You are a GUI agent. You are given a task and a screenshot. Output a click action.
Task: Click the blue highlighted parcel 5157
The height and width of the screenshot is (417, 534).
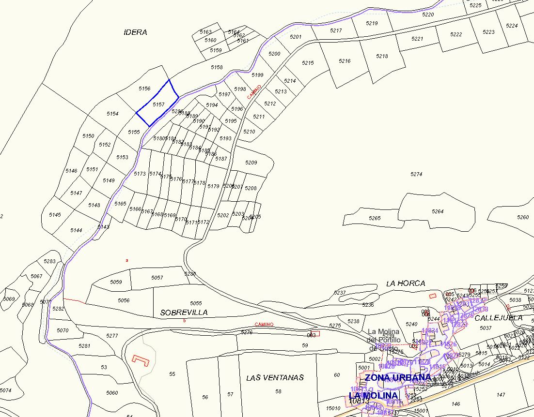(158, 104)
